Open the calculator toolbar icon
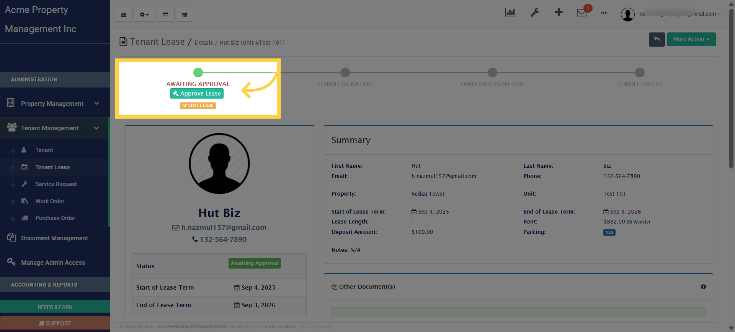Image resolution: width=735 pixels, height=332 pixels. [185, 15]
